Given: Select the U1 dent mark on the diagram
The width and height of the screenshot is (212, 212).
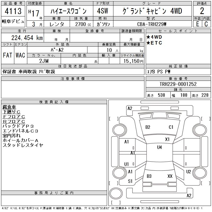Looking at the screenshot, I should click(x=126, y=164).
